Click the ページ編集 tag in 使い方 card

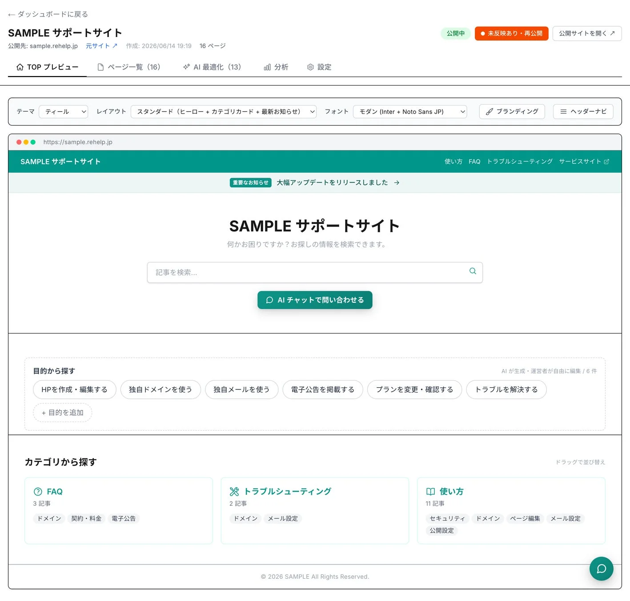525,519
